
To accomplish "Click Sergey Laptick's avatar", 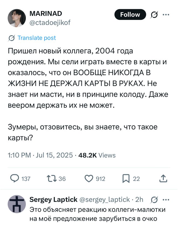I will 16,204.
